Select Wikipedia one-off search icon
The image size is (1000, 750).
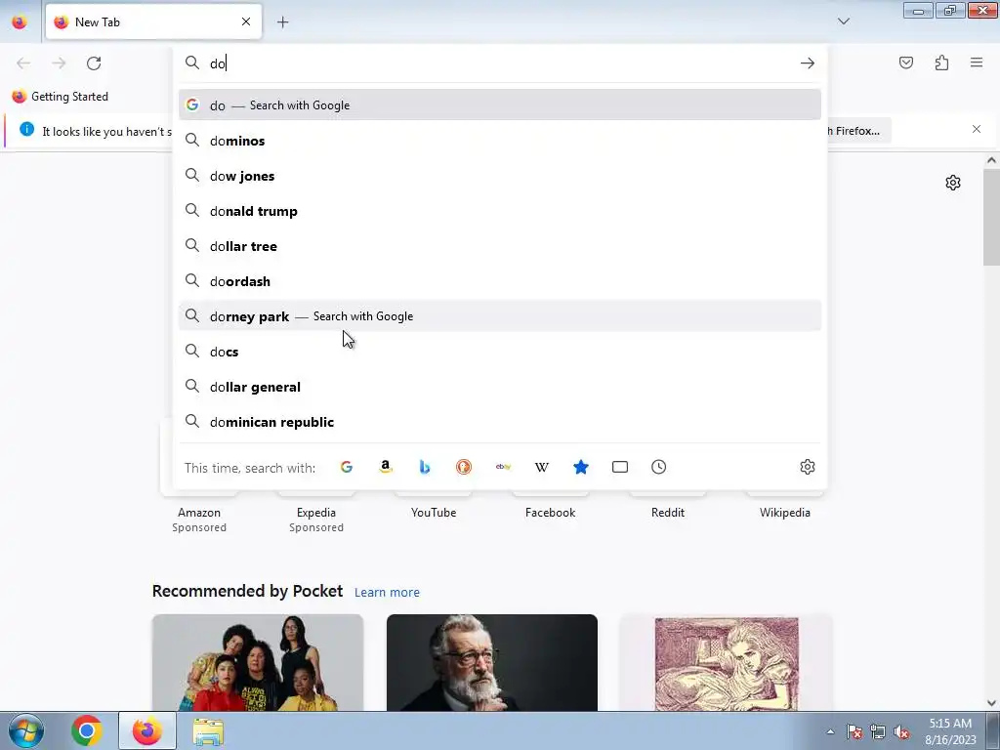click(541, 467)
